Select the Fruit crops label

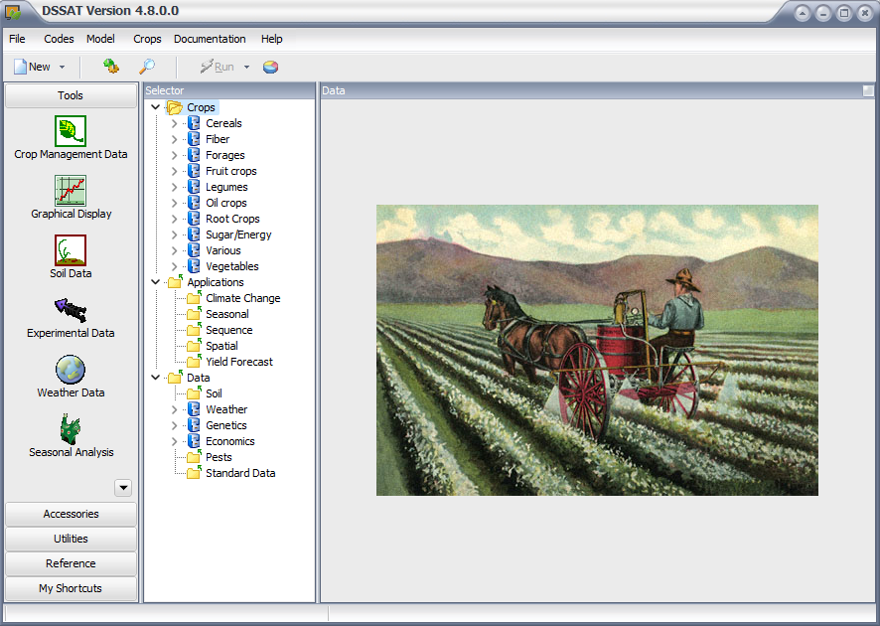click(231, 171)
